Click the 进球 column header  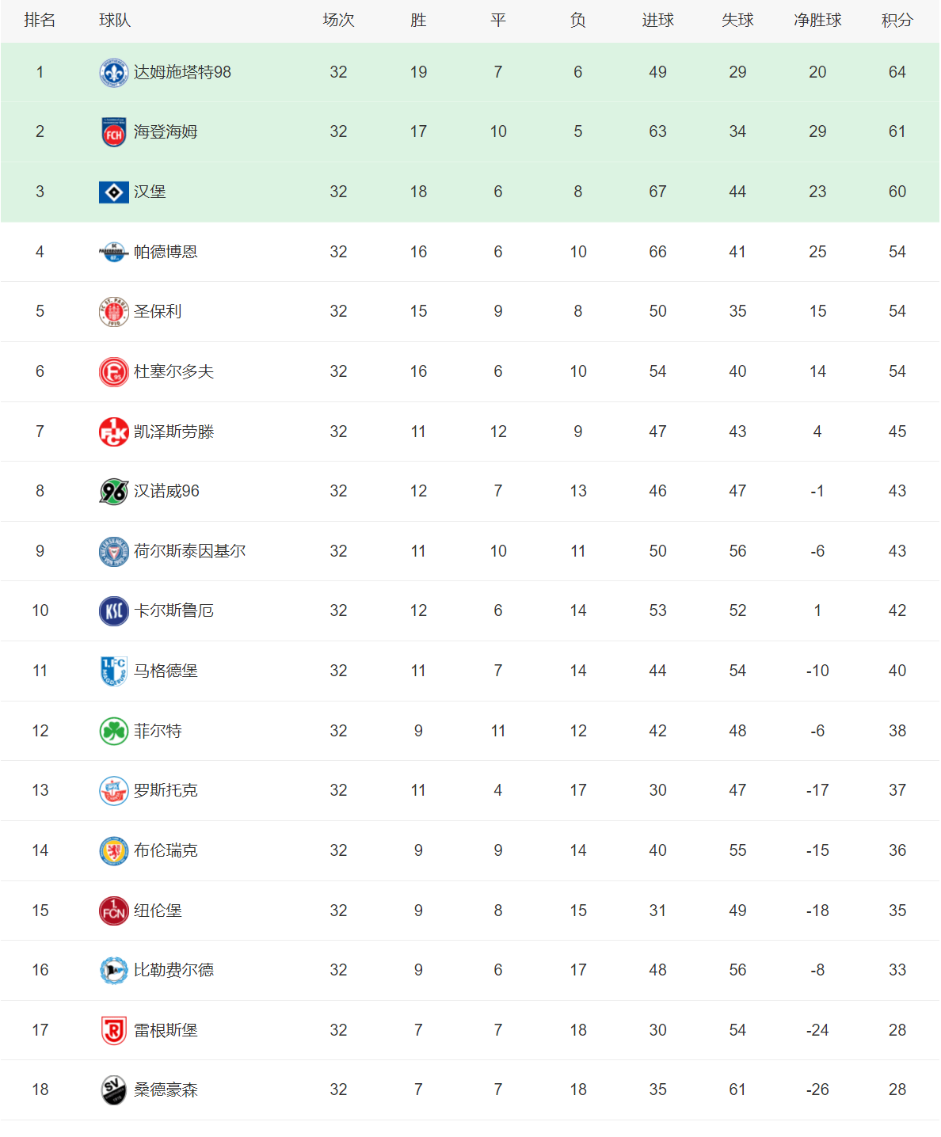coord(657,21)
